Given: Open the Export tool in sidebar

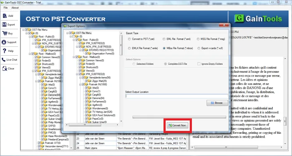Looking at the screenshot, I should (x=5, y=24).
